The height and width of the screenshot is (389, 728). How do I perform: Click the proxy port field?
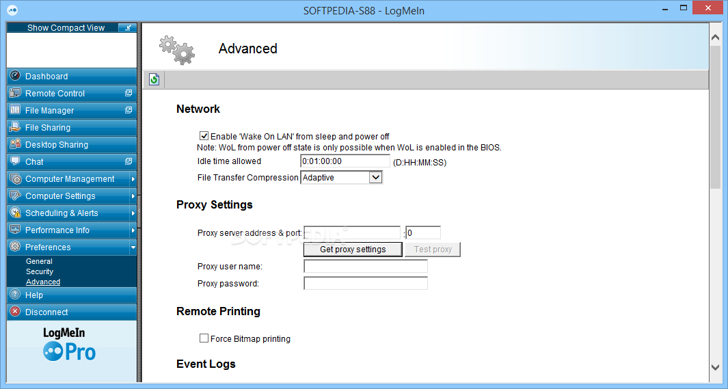pyautogui.click(x=423, y=232)
